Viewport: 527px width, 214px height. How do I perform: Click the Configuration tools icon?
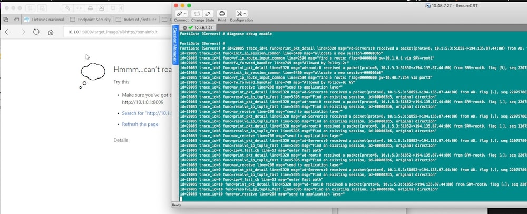point(239,14)
